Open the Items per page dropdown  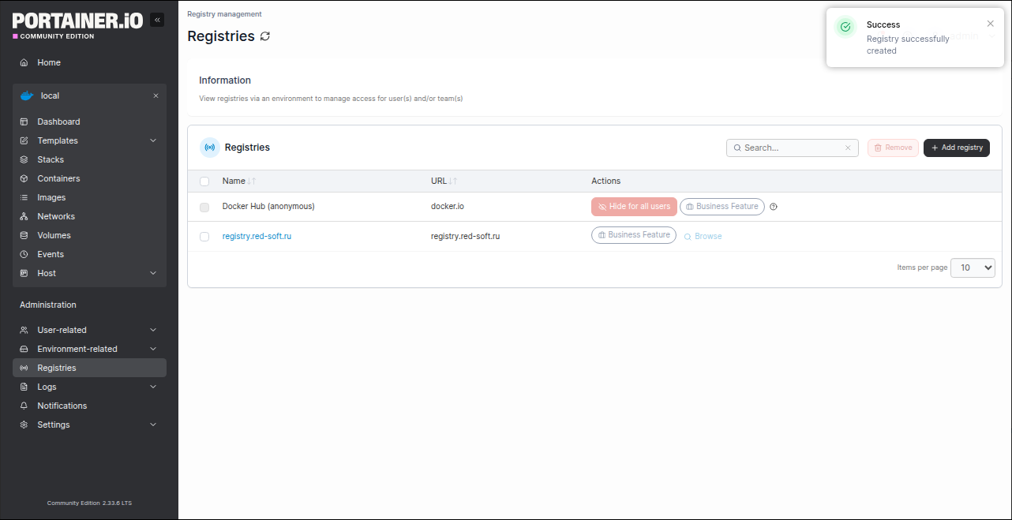(973, 267)
